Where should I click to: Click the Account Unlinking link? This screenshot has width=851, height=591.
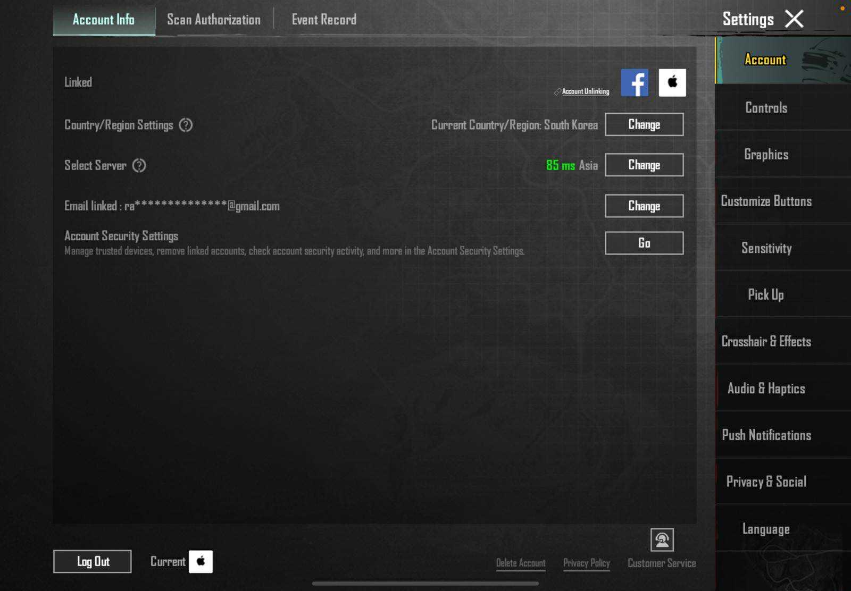586,91
